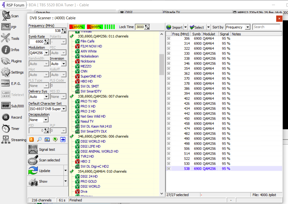Image resolution: width=288 pixels, height=204 pixels.
Task: Click the Update button
Action: pyautogui.click(x=45, y=171)
